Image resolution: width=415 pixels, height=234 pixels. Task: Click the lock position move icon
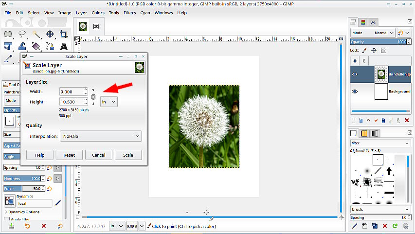pyautogui.click(x=374, y=50)
